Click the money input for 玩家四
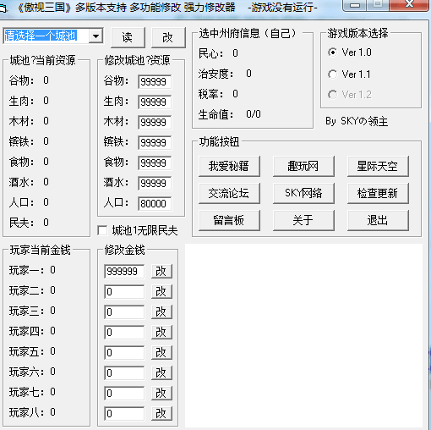 (x=124, y=333)
